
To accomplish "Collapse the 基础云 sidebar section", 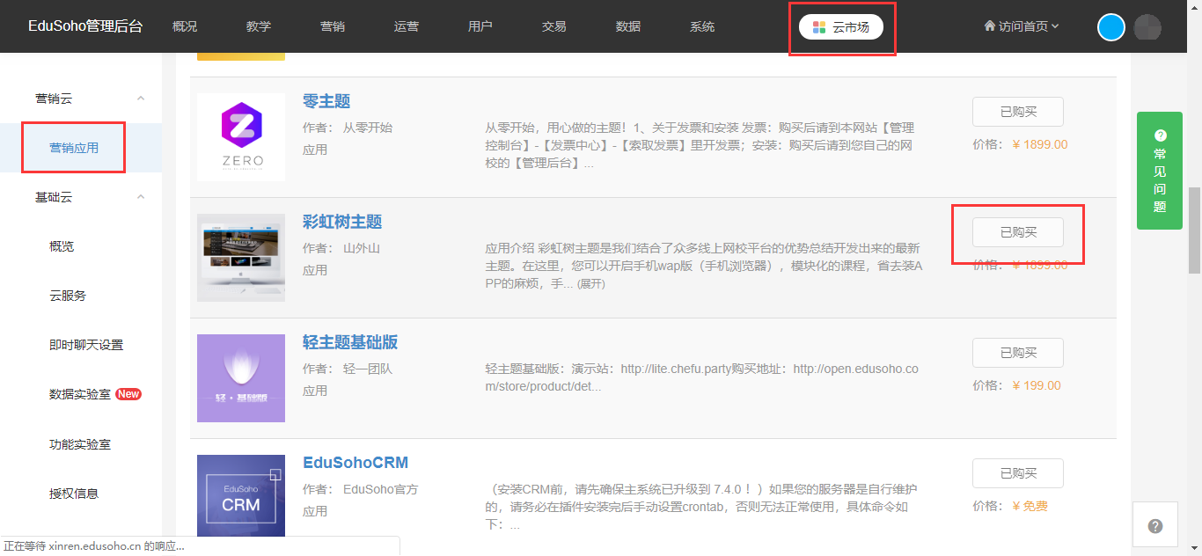I will [x=141, y=197].
